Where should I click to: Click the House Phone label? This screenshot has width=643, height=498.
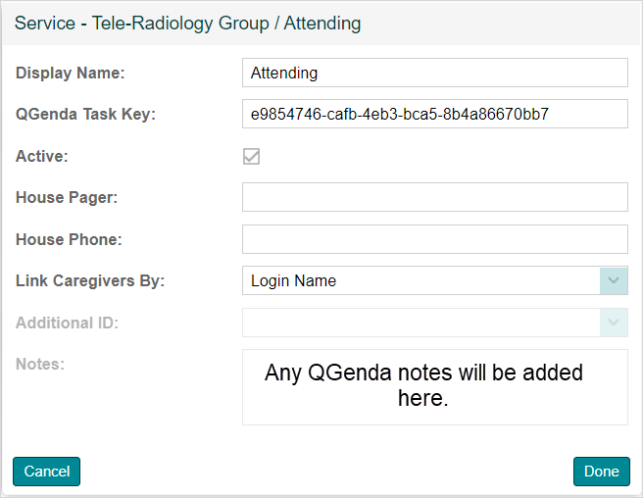click(69, 239)
